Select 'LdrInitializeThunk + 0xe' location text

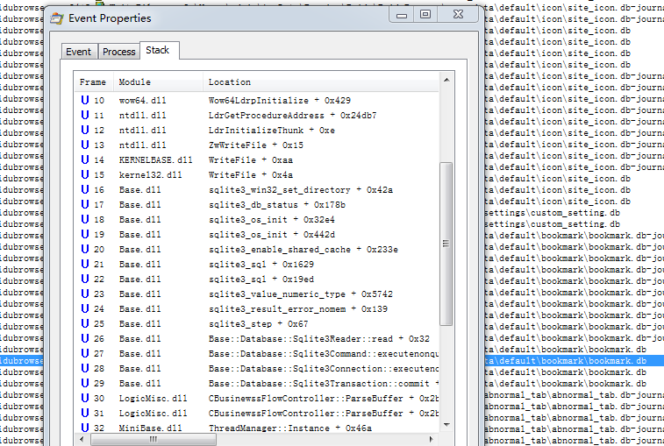point(271,130)
